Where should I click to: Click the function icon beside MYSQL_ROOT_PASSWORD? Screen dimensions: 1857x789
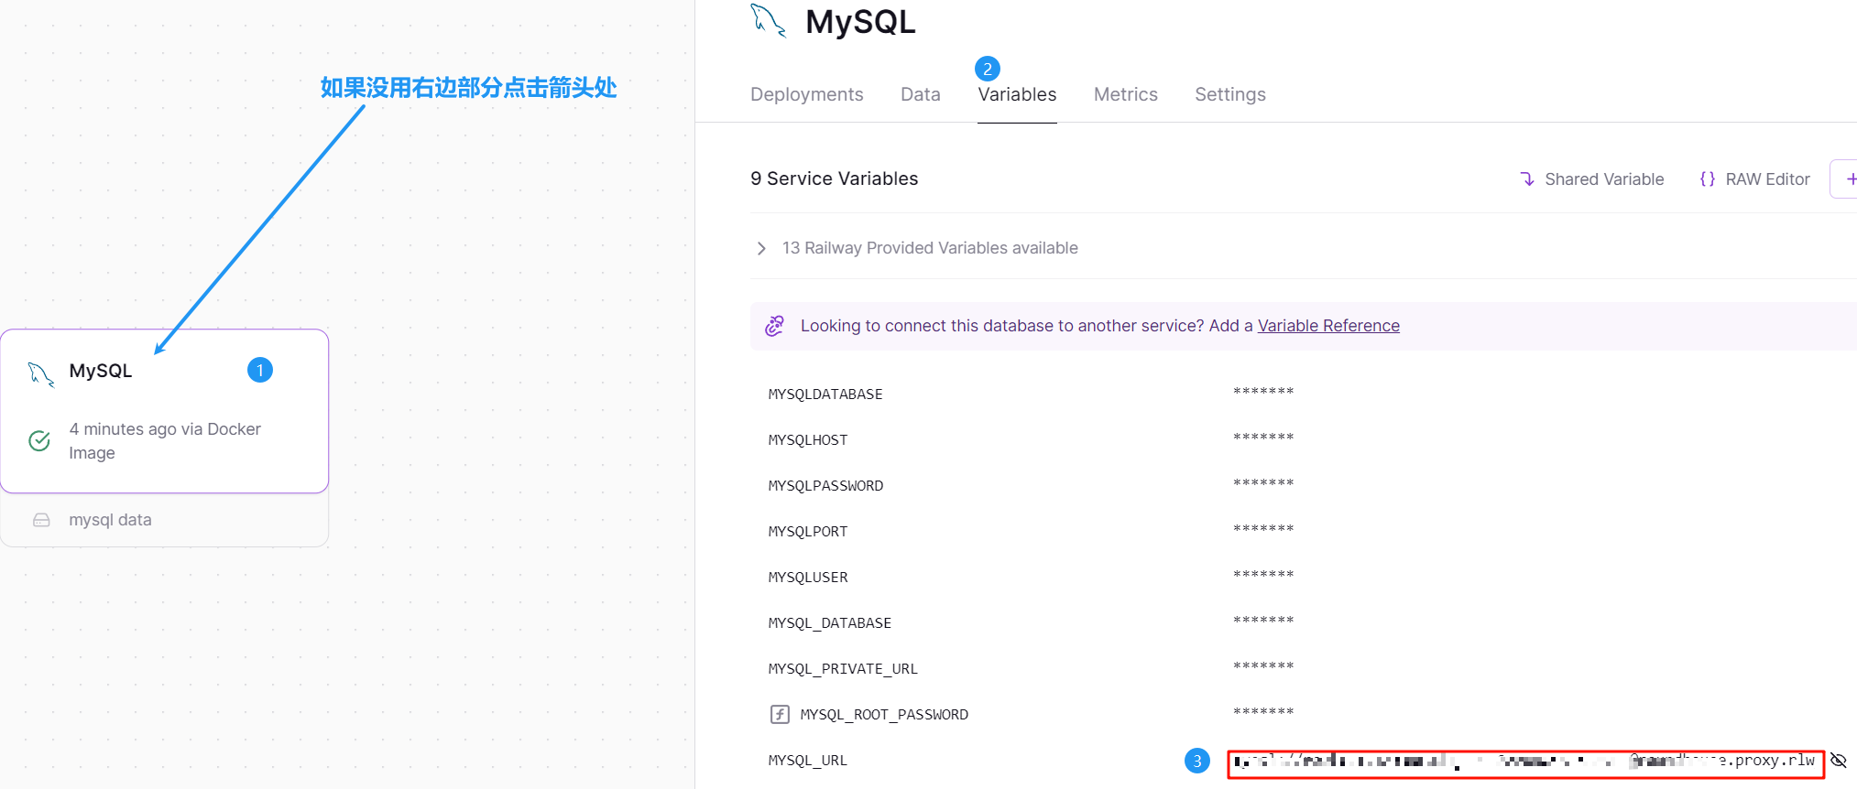pos(780,715)
